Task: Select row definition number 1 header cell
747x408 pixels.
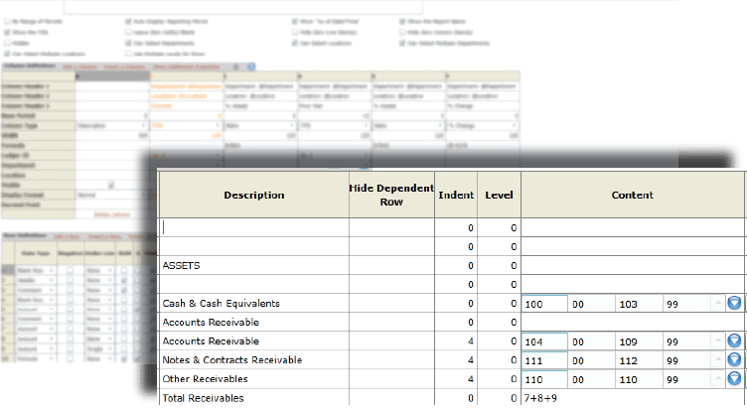Action: 7,270
